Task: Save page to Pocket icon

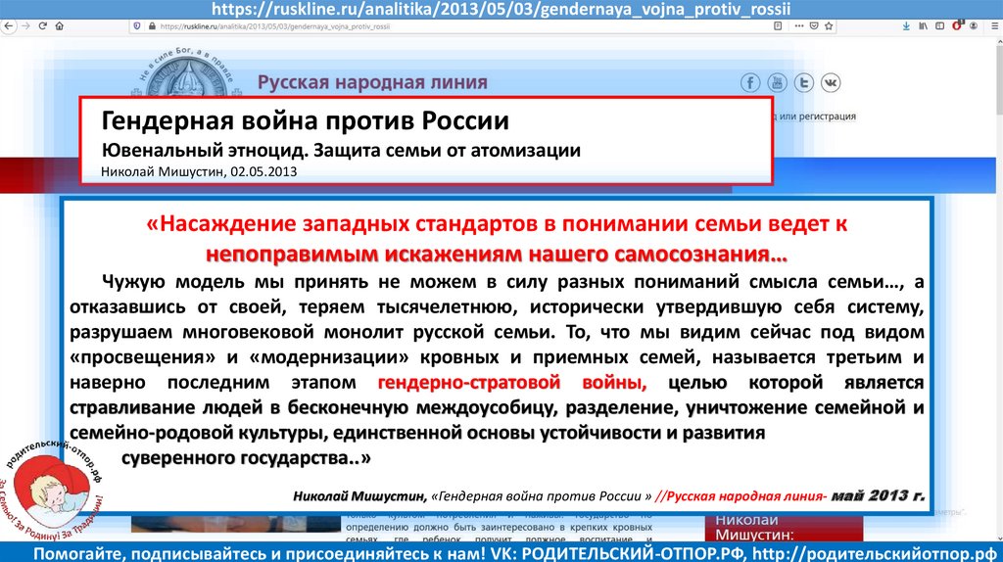Action: 812,26
